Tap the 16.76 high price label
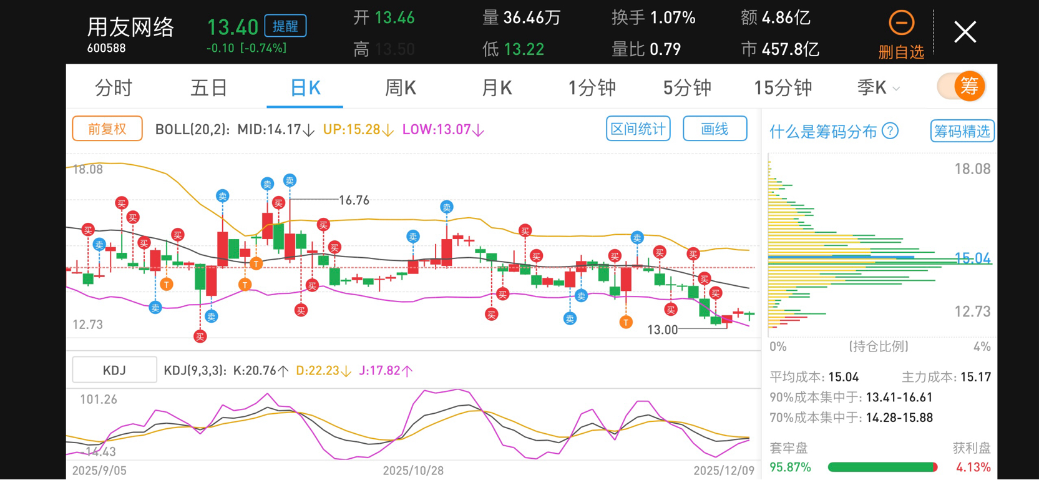This screenshot has height=480, width=1039. 354,200
